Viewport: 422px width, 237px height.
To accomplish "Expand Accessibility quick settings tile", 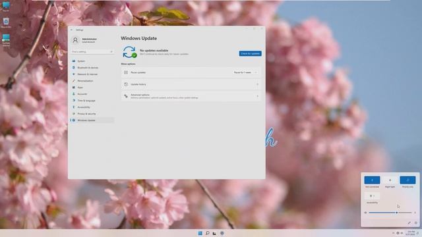I will click(372, 196).
